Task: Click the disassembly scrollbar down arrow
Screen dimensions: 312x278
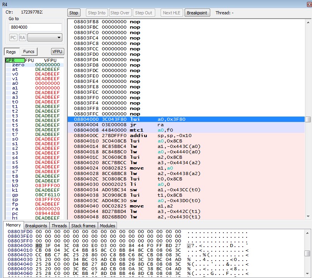Action: (x=308, y=216)
